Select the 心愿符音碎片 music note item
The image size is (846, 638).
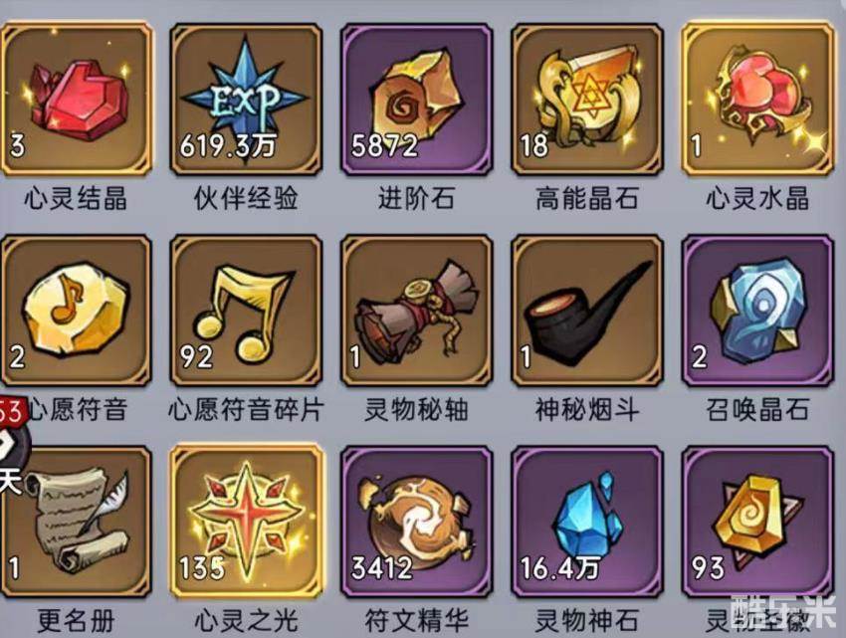tap(246, 311)
